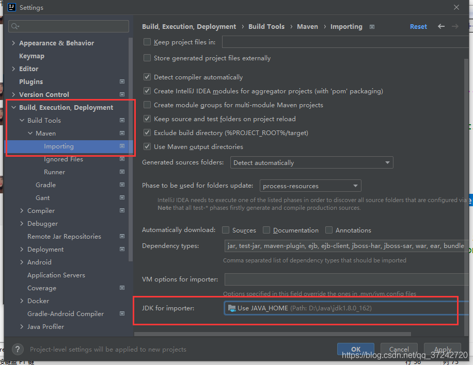Click project-level icon on Remote Jar Repositories row
The image size is (473, 365).
point(122,237)
